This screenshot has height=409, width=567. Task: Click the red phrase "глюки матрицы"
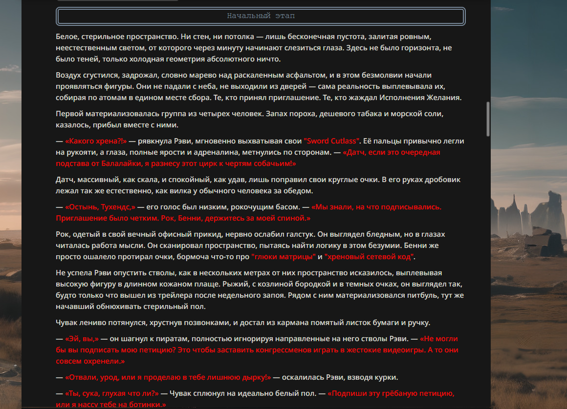pos(283,257)
